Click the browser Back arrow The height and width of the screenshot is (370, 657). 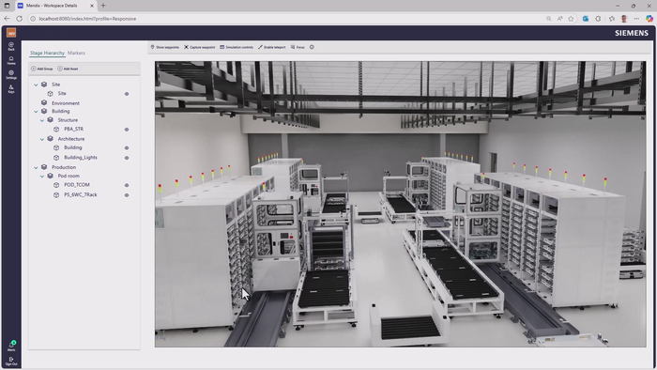(7, 19)
